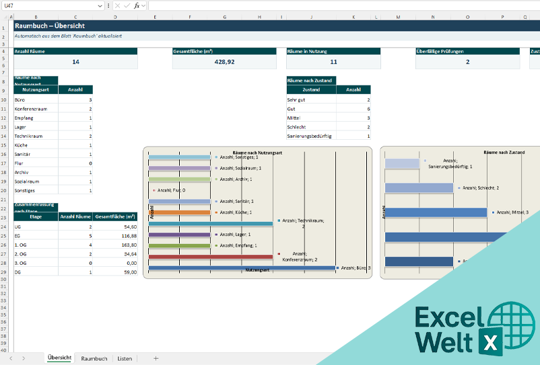The image size is (540, 365).
Task: Click the 'Räume in Nutzung' value 11
Action: pyautogui.click(x=333, y=62)
